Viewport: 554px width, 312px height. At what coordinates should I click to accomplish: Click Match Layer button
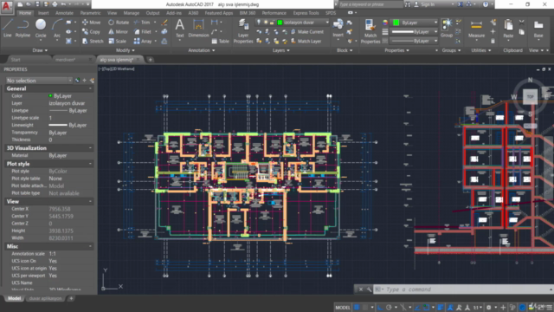[x=306, y=41]
